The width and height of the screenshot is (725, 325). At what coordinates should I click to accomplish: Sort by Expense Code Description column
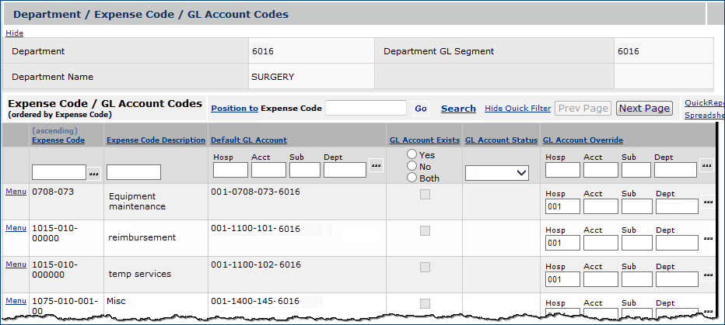coord(156,140)
